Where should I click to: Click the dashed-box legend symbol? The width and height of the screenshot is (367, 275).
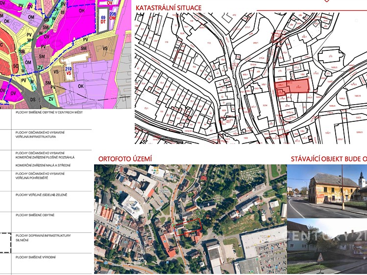[x=5, y=243]
